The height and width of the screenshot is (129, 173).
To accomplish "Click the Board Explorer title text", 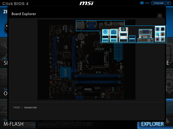I will point(24,14).
